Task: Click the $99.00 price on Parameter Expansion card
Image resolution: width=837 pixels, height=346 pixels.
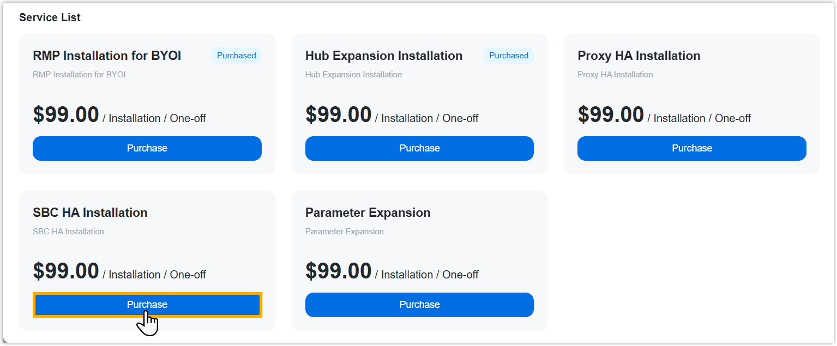Action: [338, 271]
